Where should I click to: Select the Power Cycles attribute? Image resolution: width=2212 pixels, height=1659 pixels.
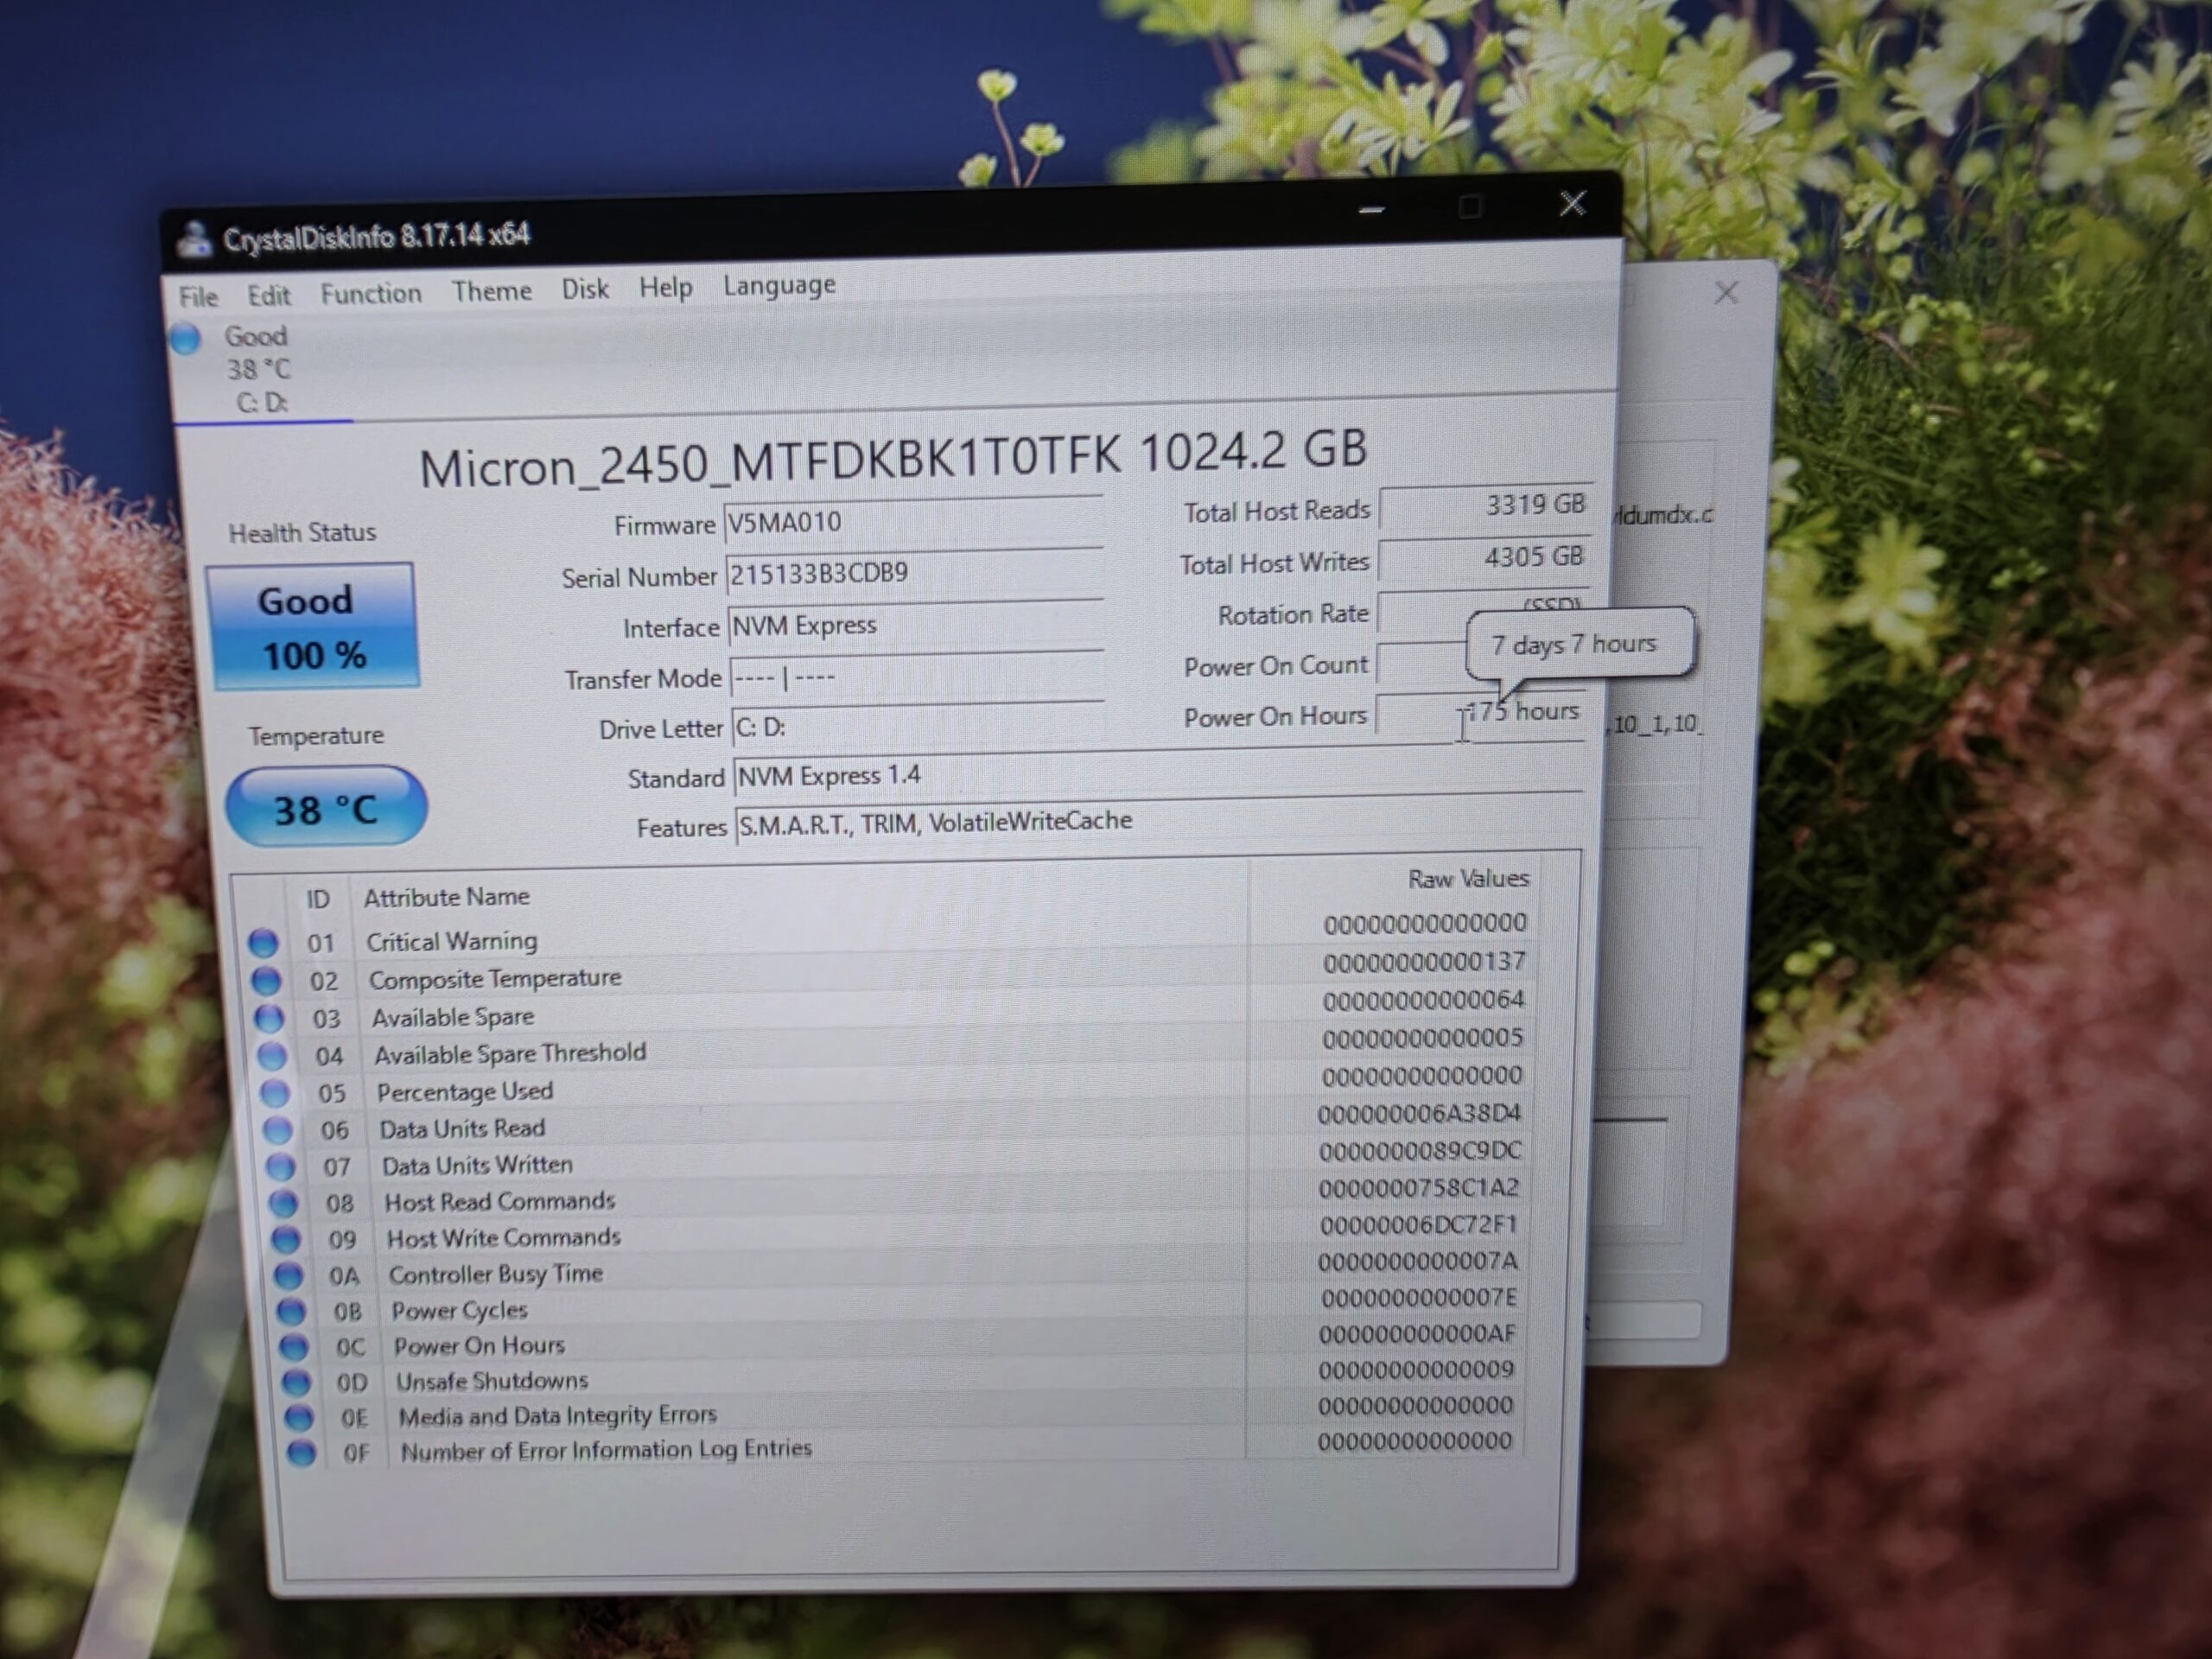click(459, 1310)
